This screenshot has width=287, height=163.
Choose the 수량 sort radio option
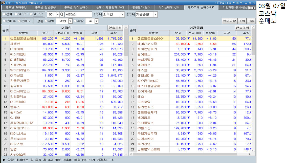coord(75,21)
